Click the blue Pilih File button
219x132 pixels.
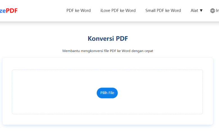(107, 93)
